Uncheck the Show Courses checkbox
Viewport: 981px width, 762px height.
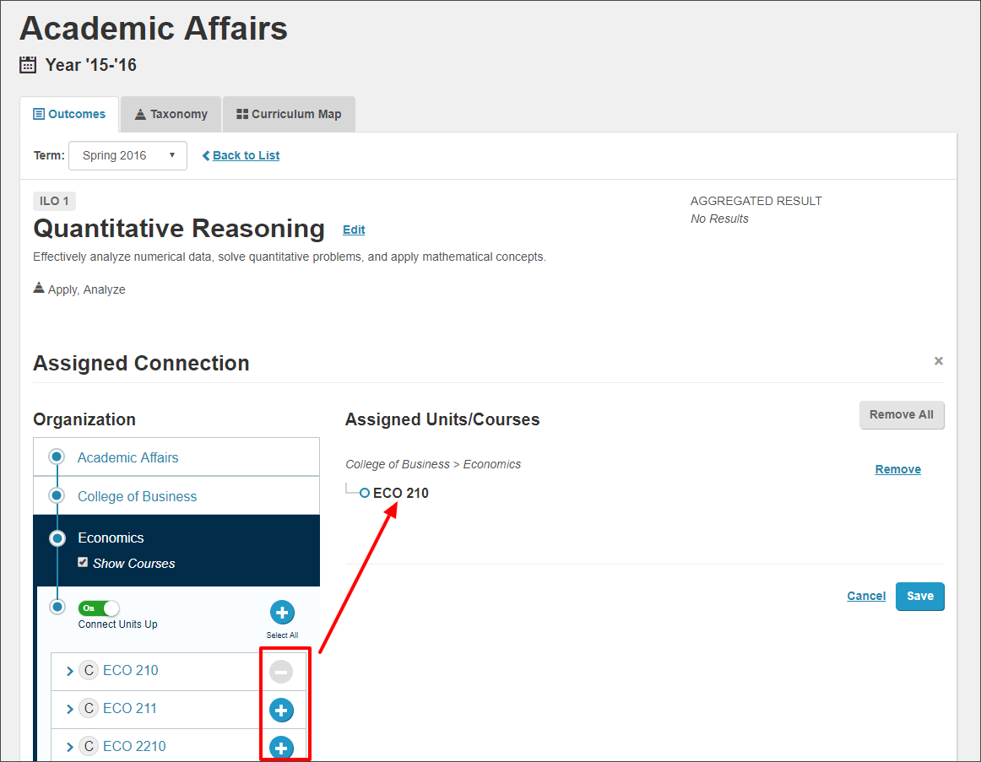click(83, 563)
